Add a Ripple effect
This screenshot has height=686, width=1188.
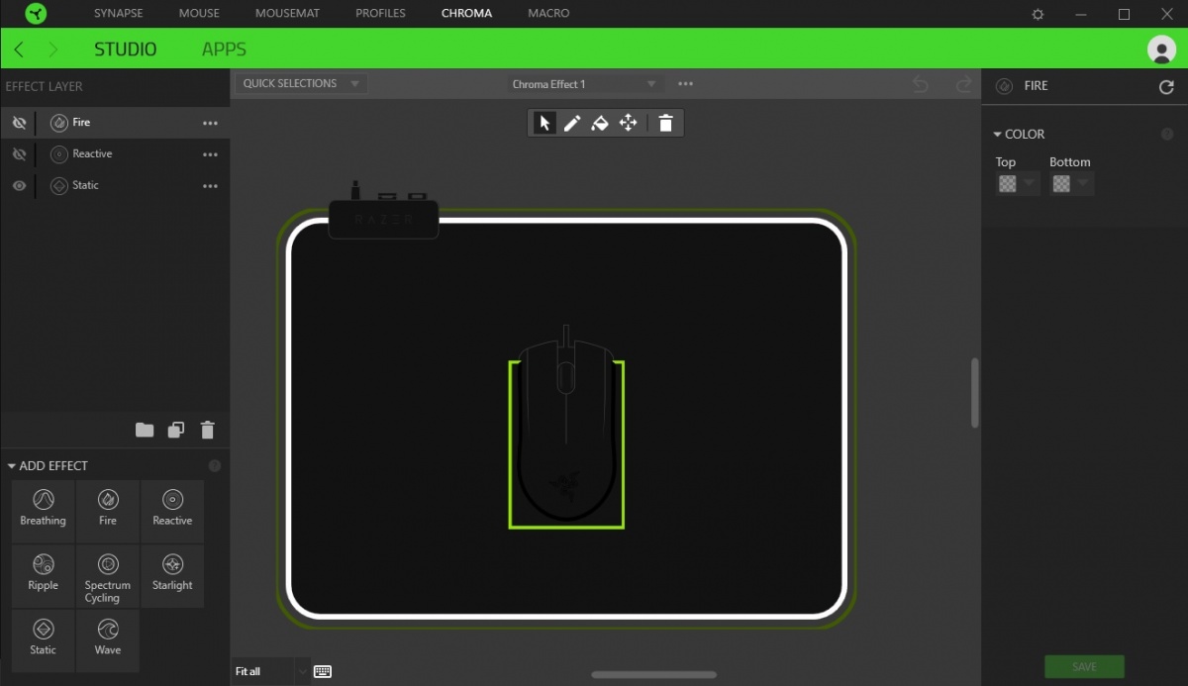click(x=43, y=576)
